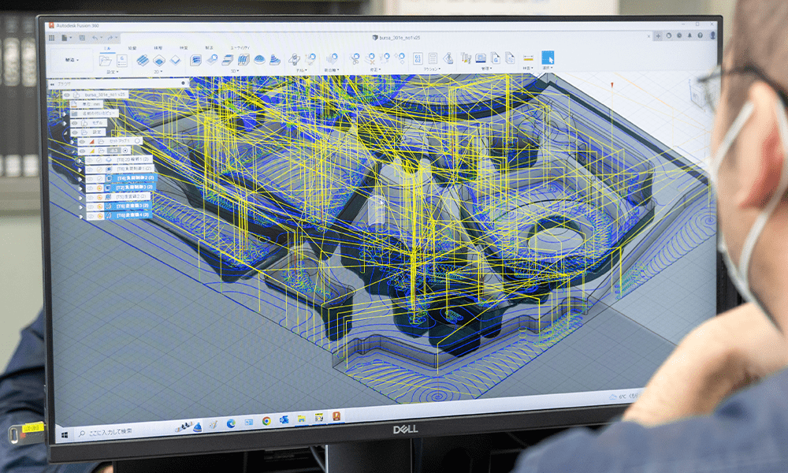
Task: Expand the 修正 group dropdown
Action: (374, 70)
